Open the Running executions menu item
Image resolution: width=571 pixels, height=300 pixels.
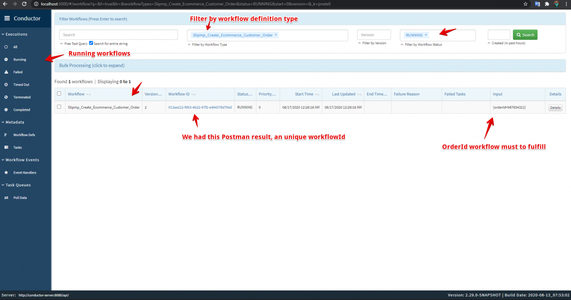click(20, 59)
